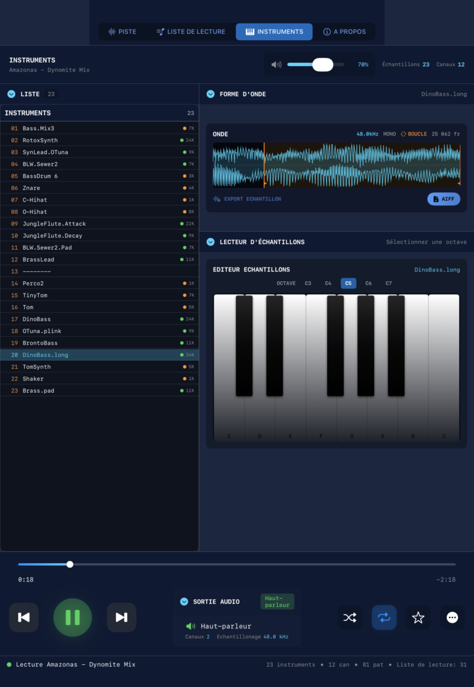The width and height of the screenshot is (474, 687).
Task: Collapse the Lecteur d'échantillons panel
Action: click(211, 242)
